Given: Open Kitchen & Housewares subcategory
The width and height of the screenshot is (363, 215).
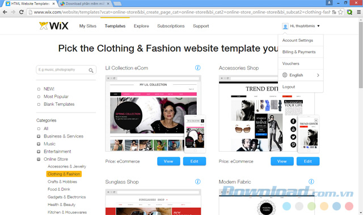Looking at the screenshot, I should (67, 212).
